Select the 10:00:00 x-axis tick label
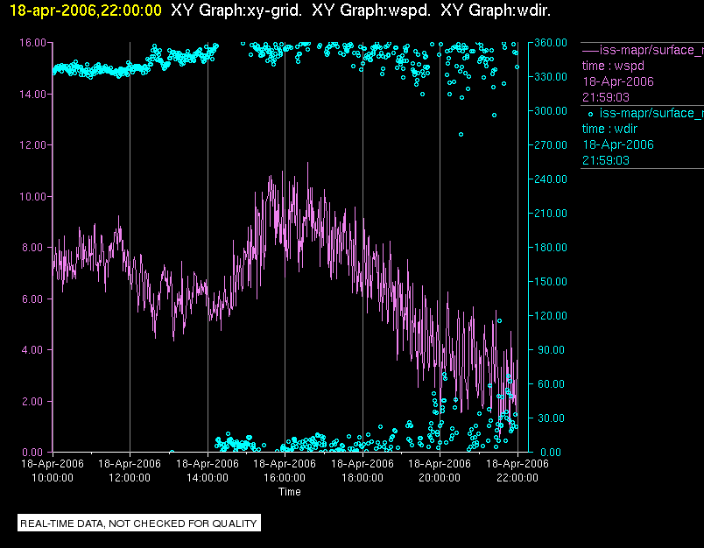The width and height of the screenshot is (704, 548). click(x=53, y=478)
